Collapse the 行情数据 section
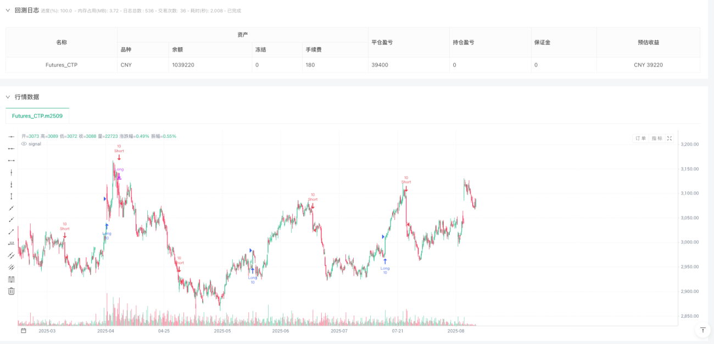Viewport: 714px width, 344px height. 8,97
